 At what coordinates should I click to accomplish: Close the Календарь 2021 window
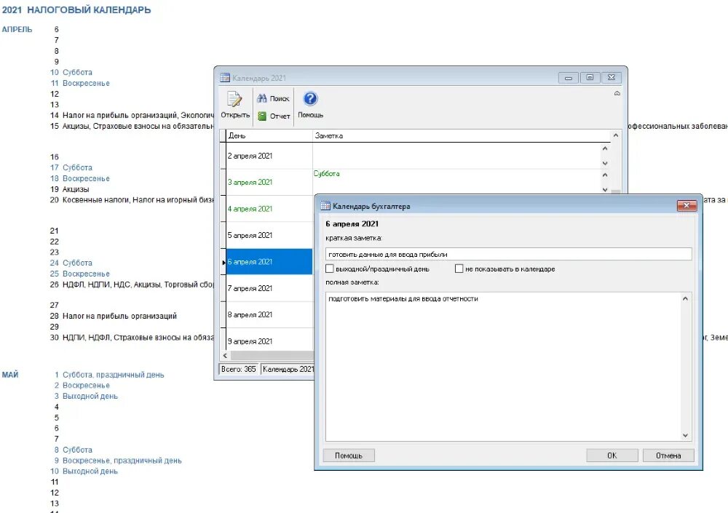tap(612, 78)
